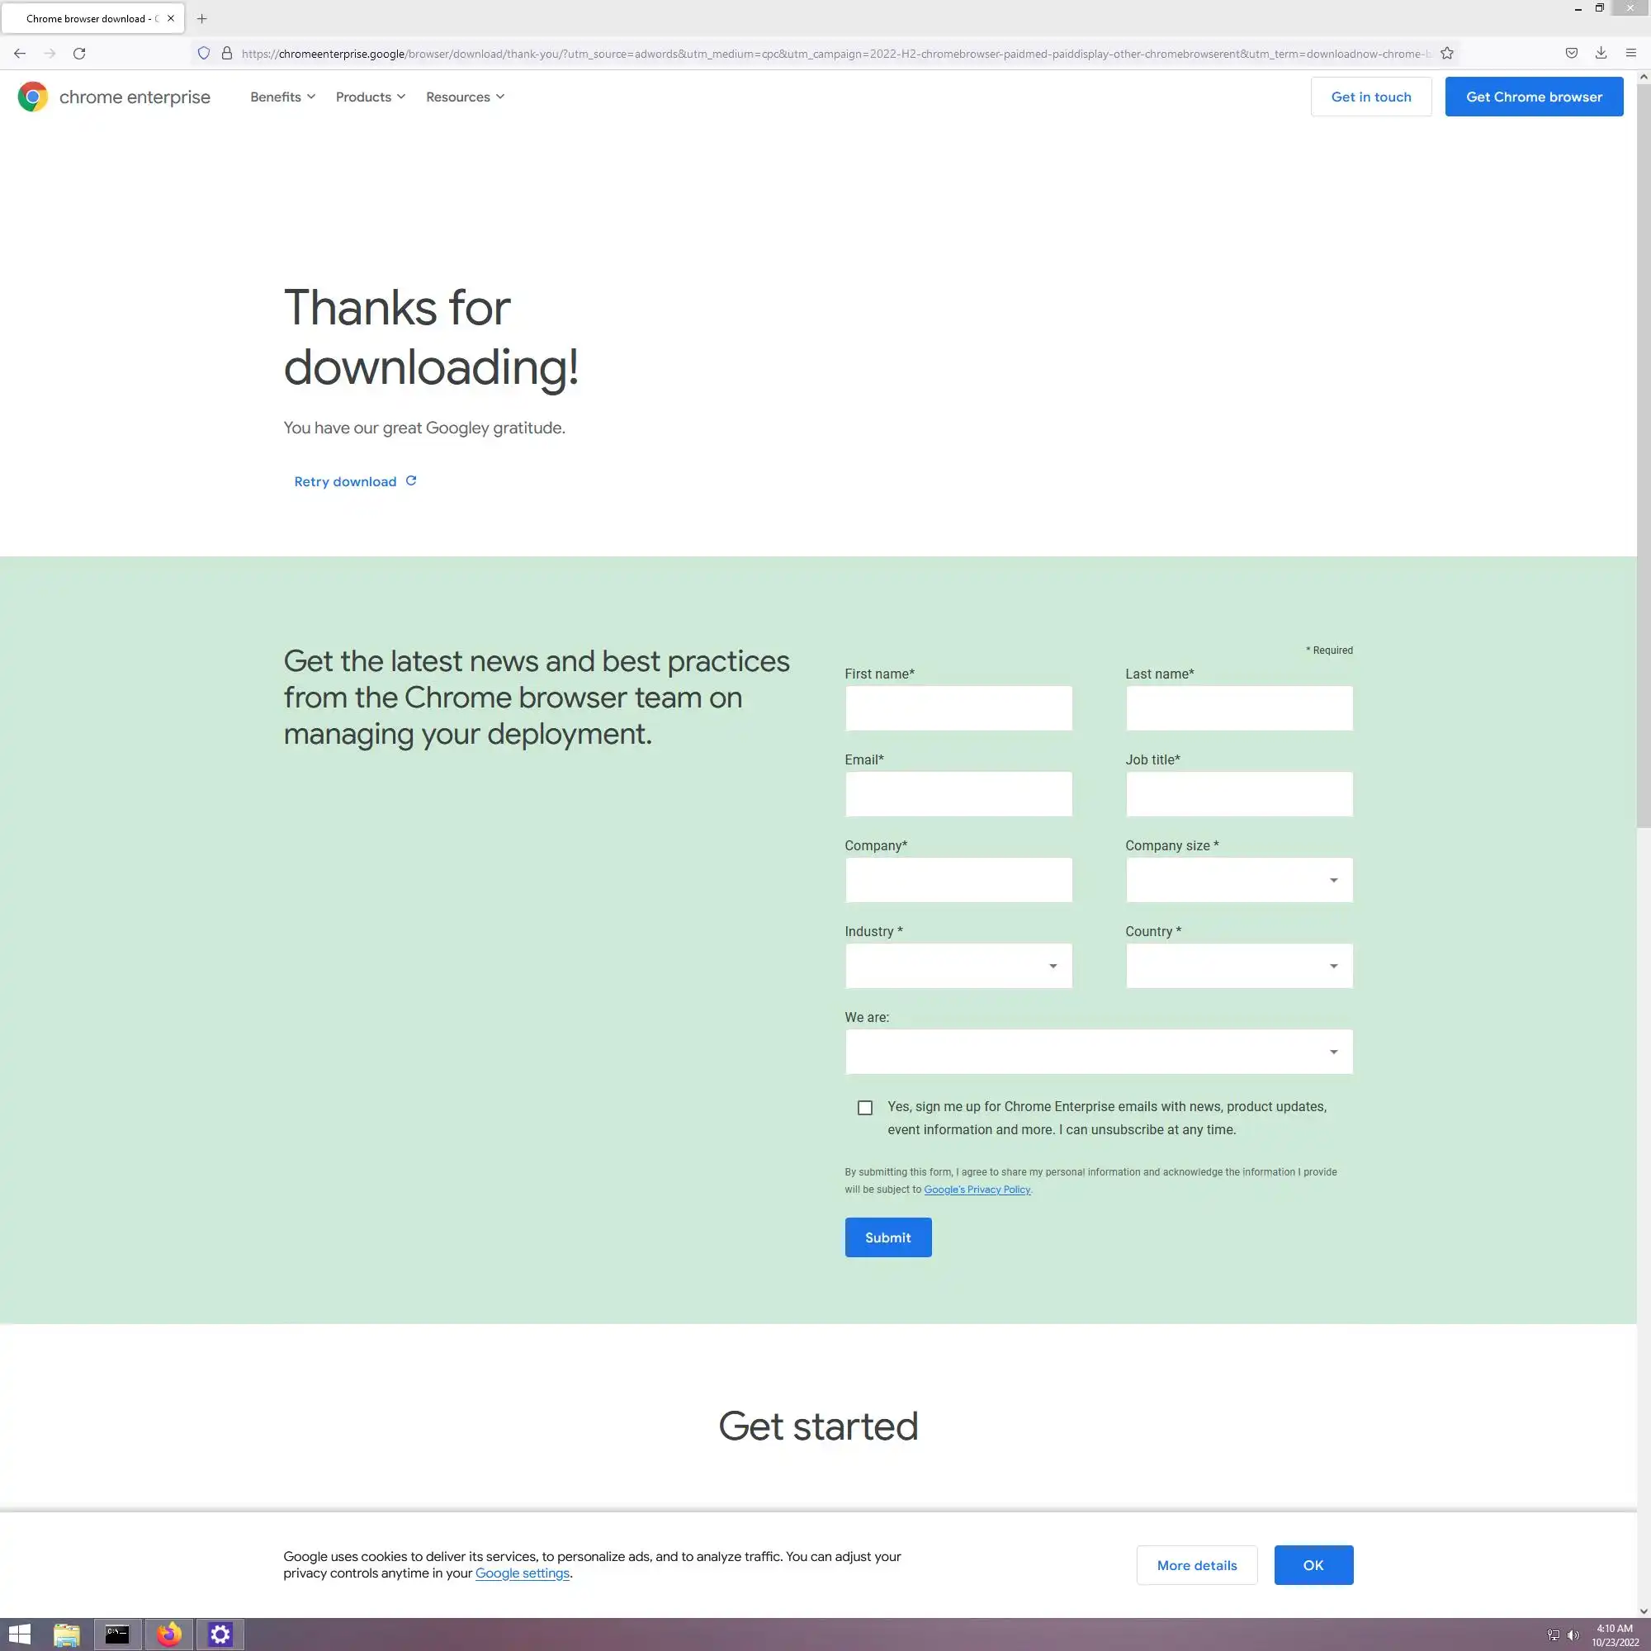The width and height of the screenshot is (1651, 1651).
Task: Click the tracking protection shield icon
Action: point(203,54)
